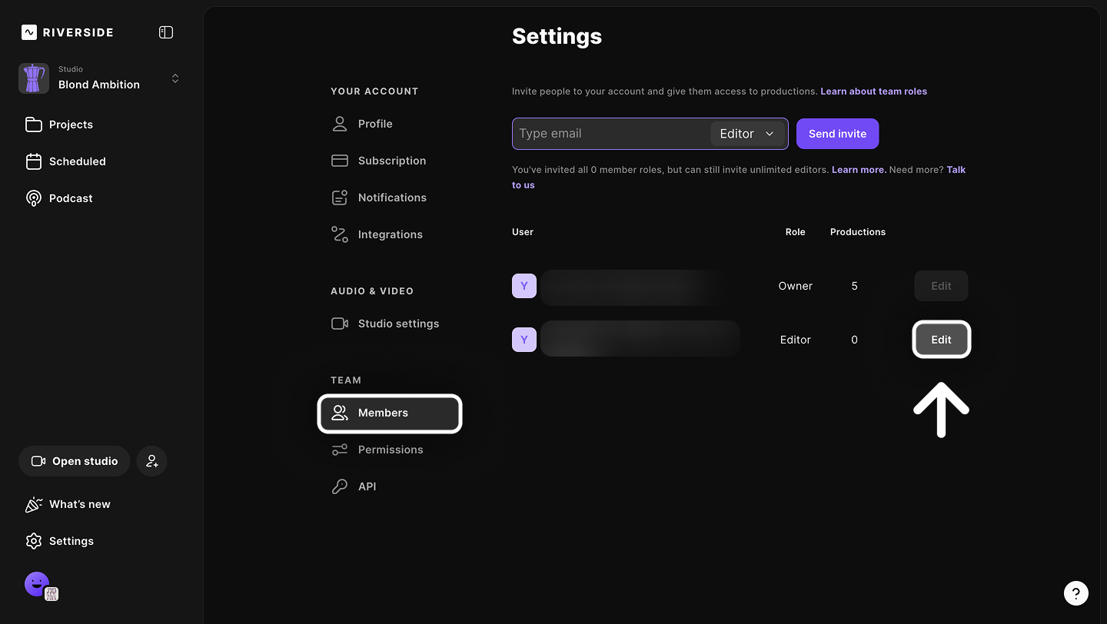Screen dimensions: 1107x624
Task: Click the Blond Ambition studio thumbnail
Action: tap(34, 78)
